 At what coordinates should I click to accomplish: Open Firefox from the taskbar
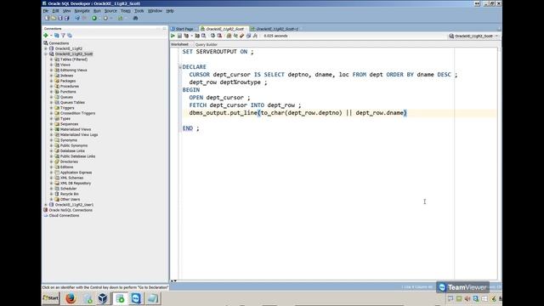tap(71, 298)
